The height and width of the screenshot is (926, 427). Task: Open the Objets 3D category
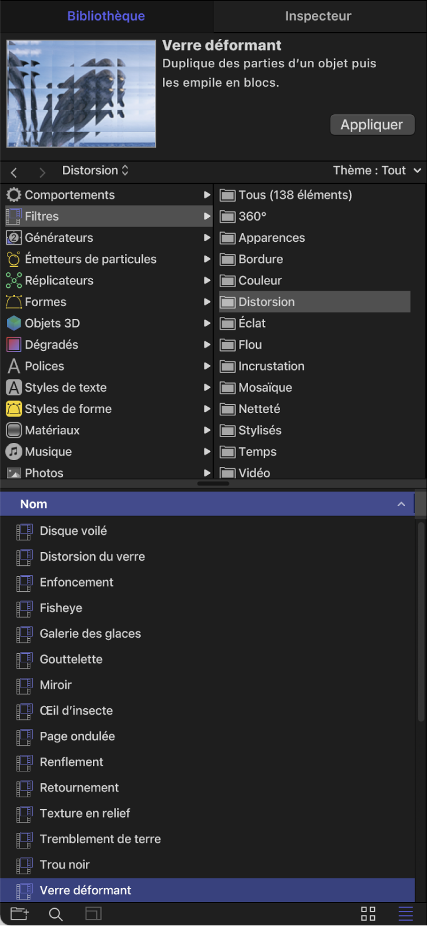52,323
